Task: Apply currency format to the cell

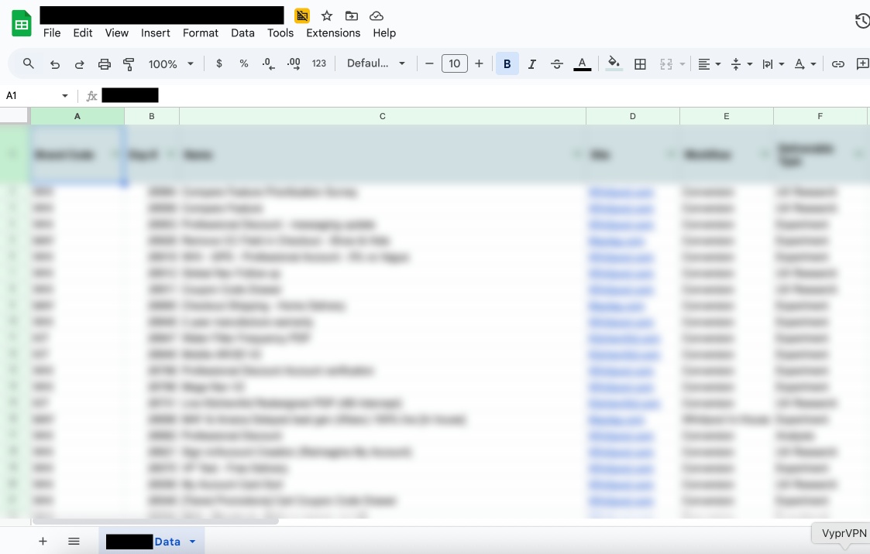Action: pos(218,63)
